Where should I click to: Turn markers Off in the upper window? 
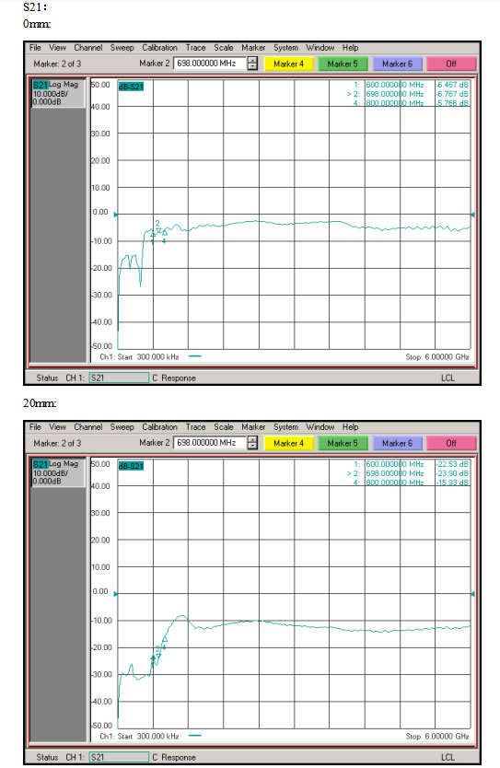tap(451, 64)
